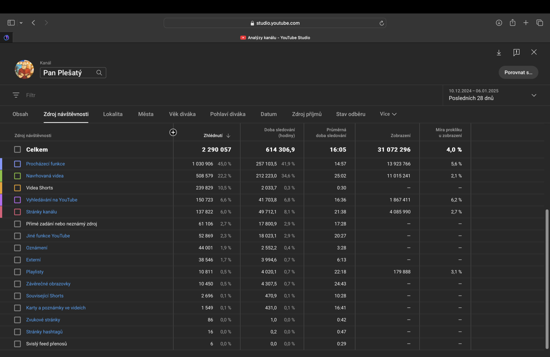550x357 pixels.
Task: Open the Závěrečné obrazovky link
Action: tap(48, 284)
